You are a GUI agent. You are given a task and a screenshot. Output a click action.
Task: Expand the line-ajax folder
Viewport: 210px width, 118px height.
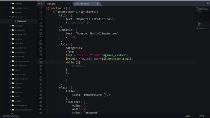coord(10,12)
